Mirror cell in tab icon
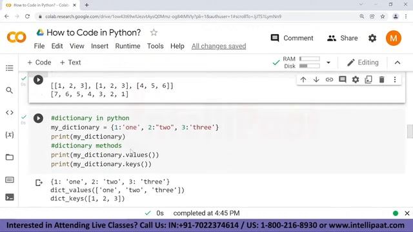The width and height of the screenshot is (413, 232). (368, 79)
